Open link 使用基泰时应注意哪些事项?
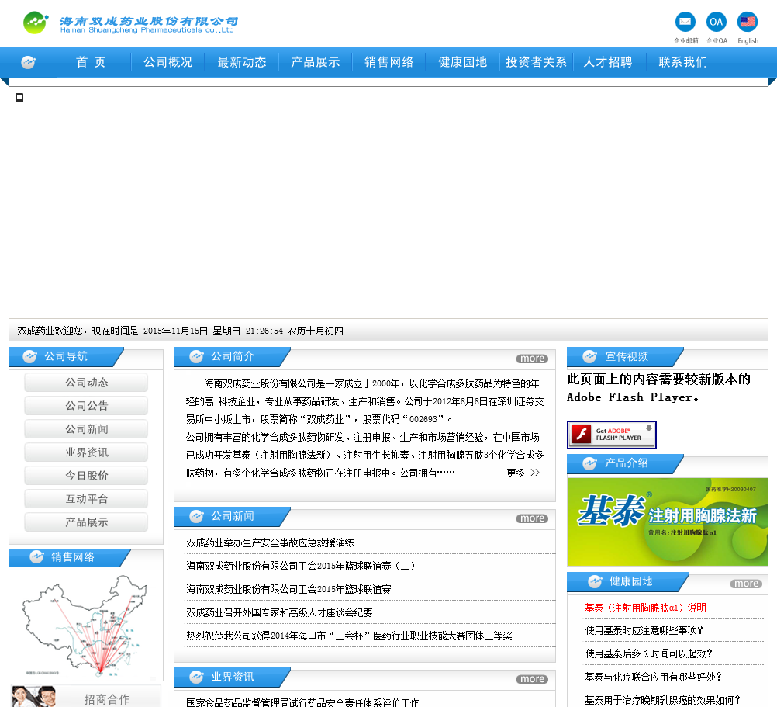The width and height of the screenshot is (777, 707). click(x=644, y=631)
